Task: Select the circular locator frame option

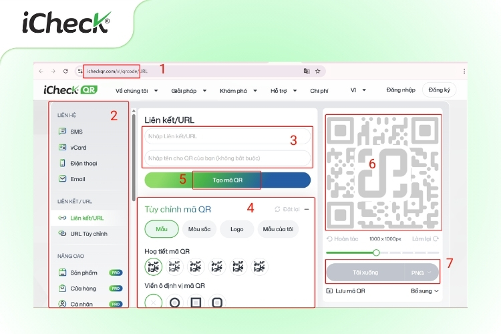Action: (174, 302)
